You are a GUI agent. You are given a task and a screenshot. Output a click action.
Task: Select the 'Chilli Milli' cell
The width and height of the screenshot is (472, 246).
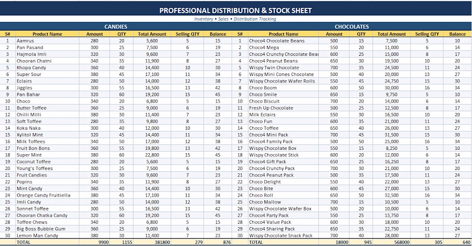(x=47, y=115)
